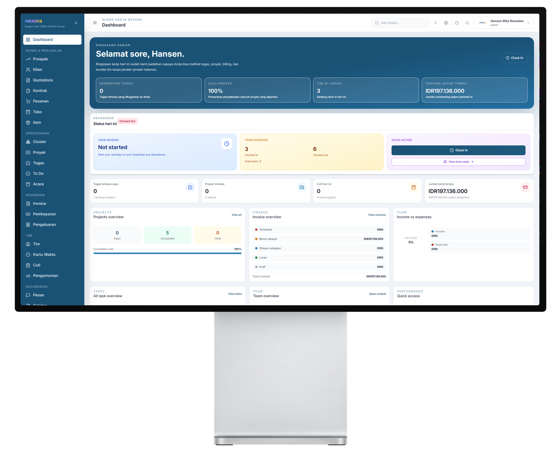
Task: Open the Dashboard sidebar item
Action: pos(52,40)
